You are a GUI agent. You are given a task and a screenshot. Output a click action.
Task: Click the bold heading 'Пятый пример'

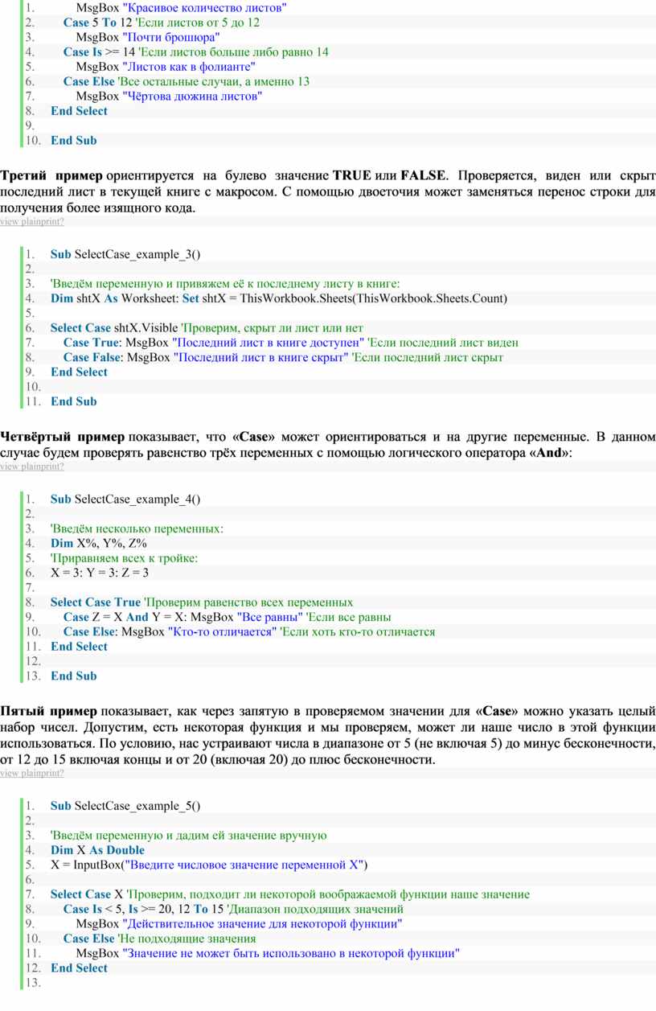pyautogui.click(x=48, y=712)
